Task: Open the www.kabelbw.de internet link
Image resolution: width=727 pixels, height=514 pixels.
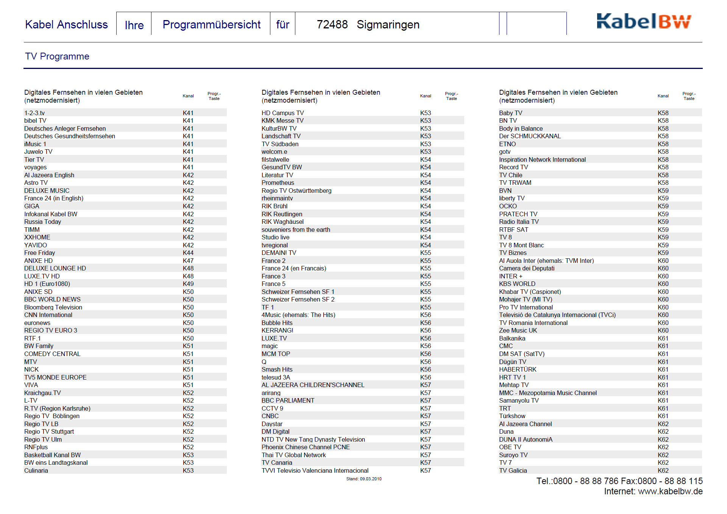Action: pyautogui.click(x=670, y=491)
